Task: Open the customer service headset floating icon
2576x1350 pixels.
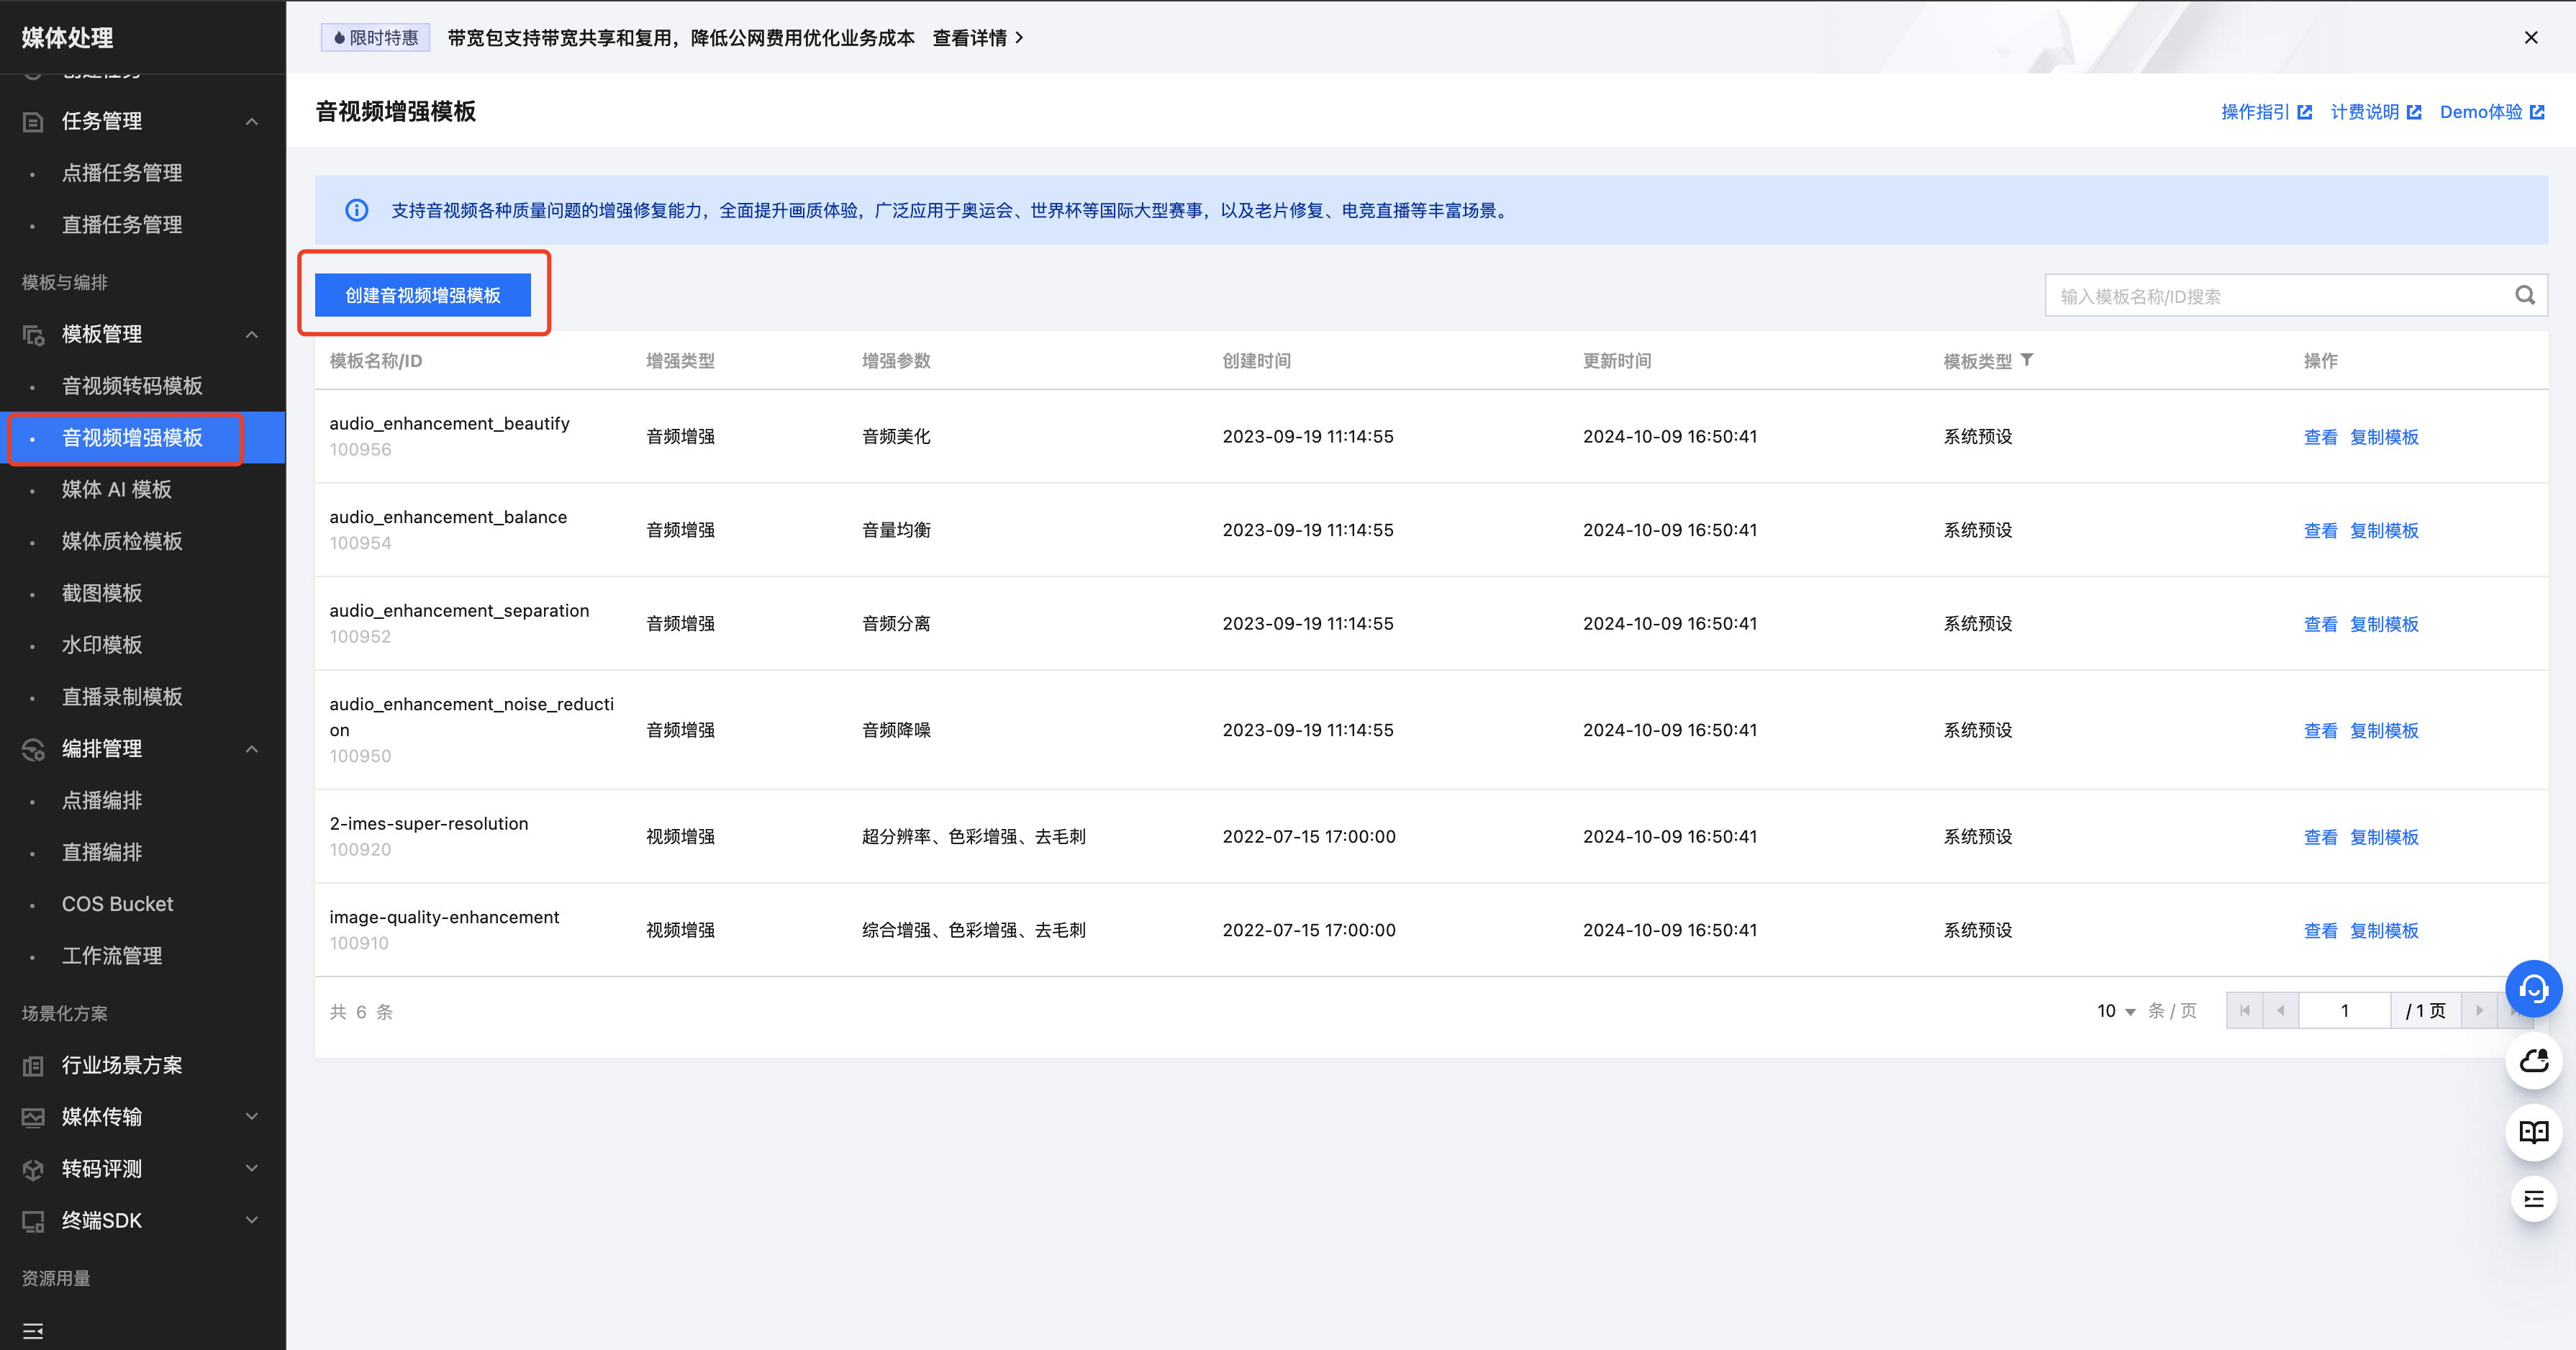Action: (x=2533, y=989)
